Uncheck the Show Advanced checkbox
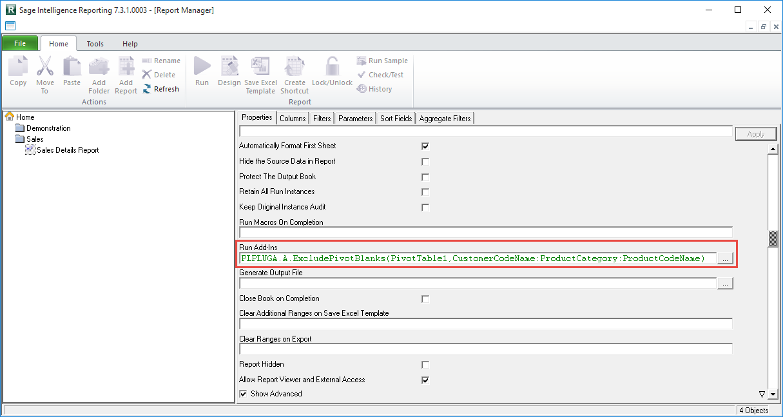This screenshot has height=417, width=783. tap(243, 394)
